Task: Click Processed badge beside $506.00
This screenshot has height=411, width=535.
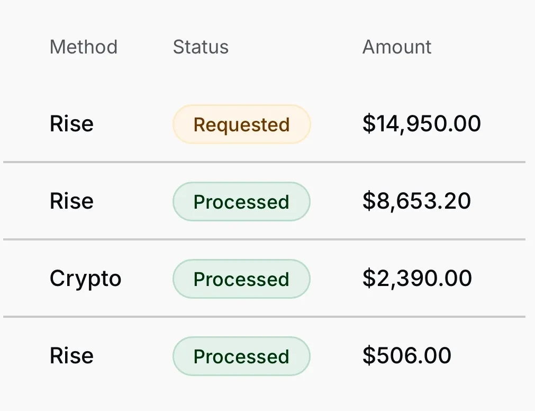Action: (x=241, y=356)
